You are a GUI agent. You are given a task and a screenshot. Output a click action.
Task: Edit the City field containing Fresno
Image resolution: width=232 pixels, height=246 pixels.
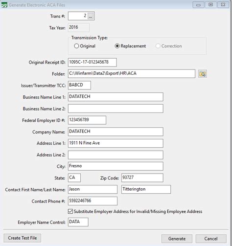(116, 166)
